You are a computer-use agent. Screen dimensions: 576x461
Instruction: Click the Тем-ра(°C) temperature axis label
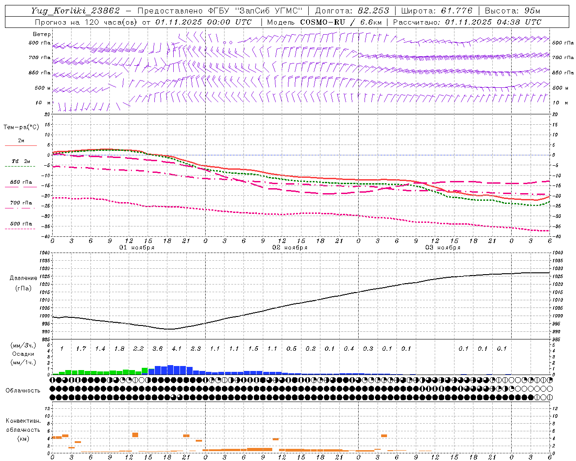click(21, 127)
